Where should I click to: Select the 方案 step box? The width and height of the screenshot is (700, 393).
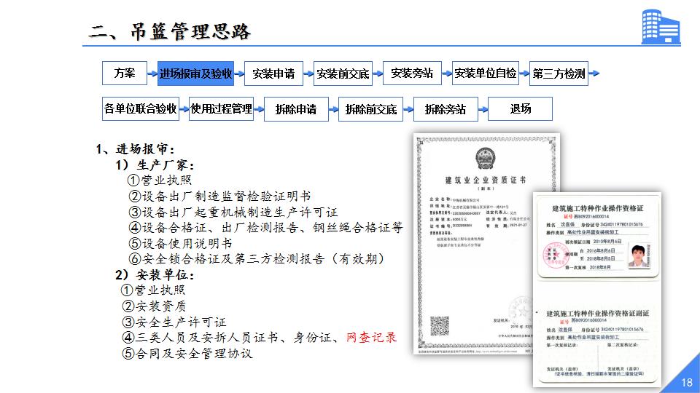125,73
